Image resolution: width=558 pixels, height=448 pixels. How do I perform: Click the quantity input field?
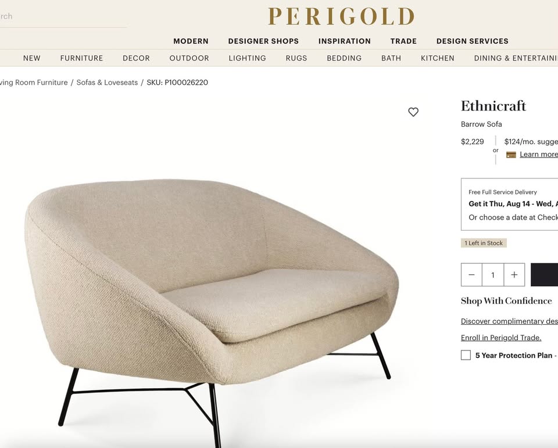point(493,275)
